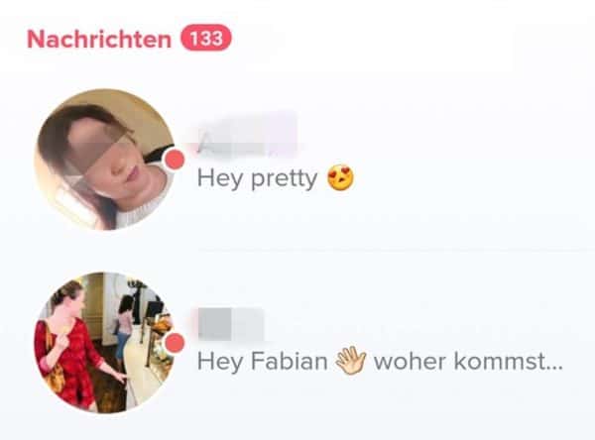Image resolution: width=595 pixels, height=440 pixels.
Task: Open the "Hey Fabian" message preview
Action: click(x=380, y=361)
